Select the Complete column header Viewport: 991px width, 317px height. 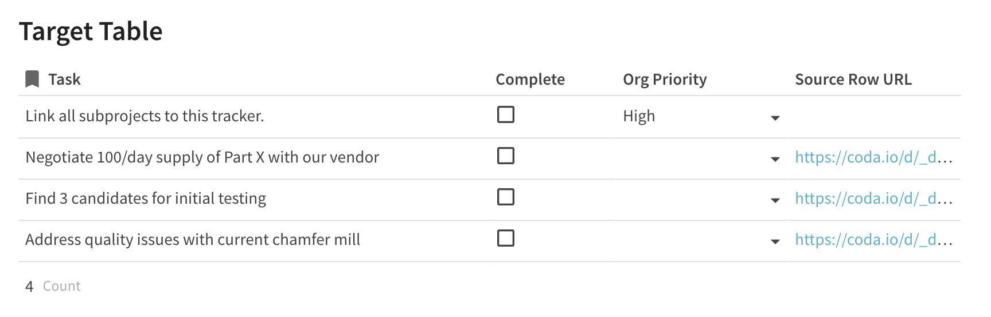pyautogui.click(x=530, y=80)
